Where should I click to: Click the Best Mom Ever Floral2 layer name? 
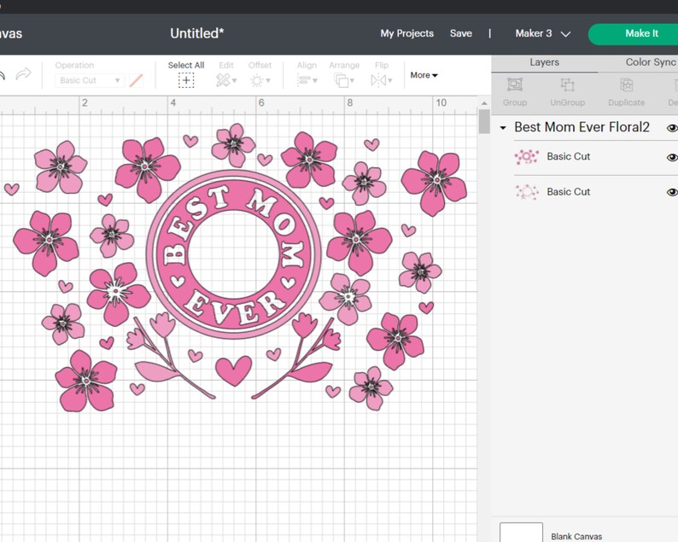click(582, 127)
